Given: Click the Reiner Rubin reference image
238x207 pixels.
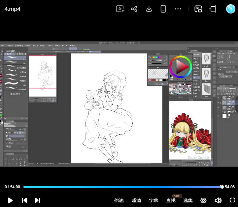Looking at the screenshot, I should coord(190,130).
